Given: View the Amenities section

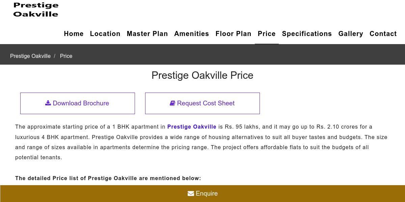Looking at the screenshot, I should (191, 34).
